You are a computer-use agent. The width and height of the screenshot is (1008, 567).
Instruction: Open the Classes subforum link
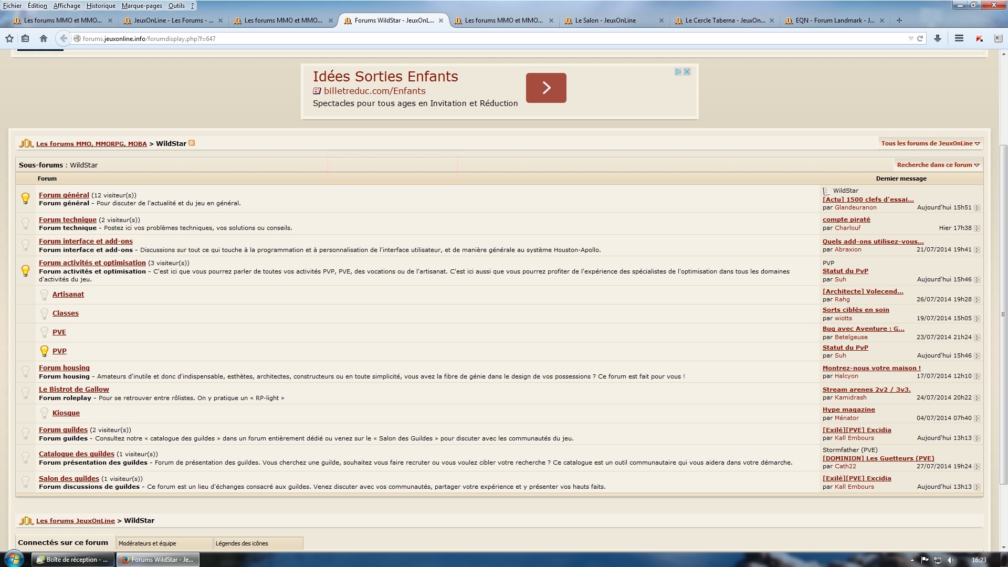(x=66, y=313)
